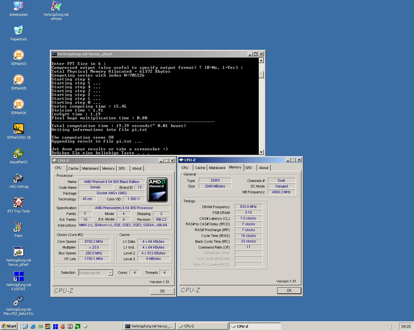Click the Show Desktop quick launch icon
414x331 pixels.
[25, 326]
